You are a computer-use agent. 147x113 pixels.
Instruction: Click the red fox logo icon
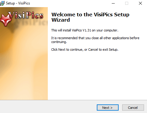(x=5, y=20)
